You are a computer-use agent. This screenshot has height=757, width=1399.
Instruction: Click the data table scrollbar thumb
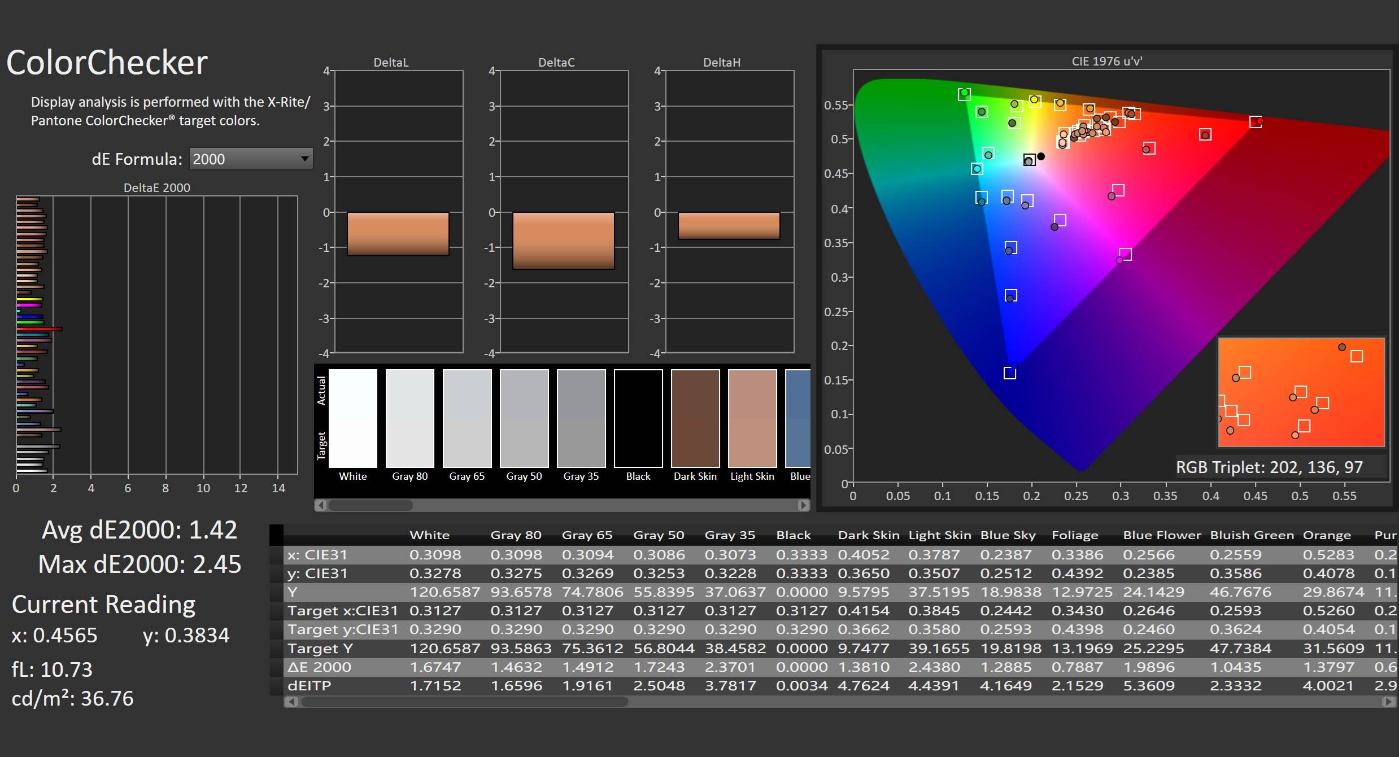pyautogui.click(x=464, y=702)
